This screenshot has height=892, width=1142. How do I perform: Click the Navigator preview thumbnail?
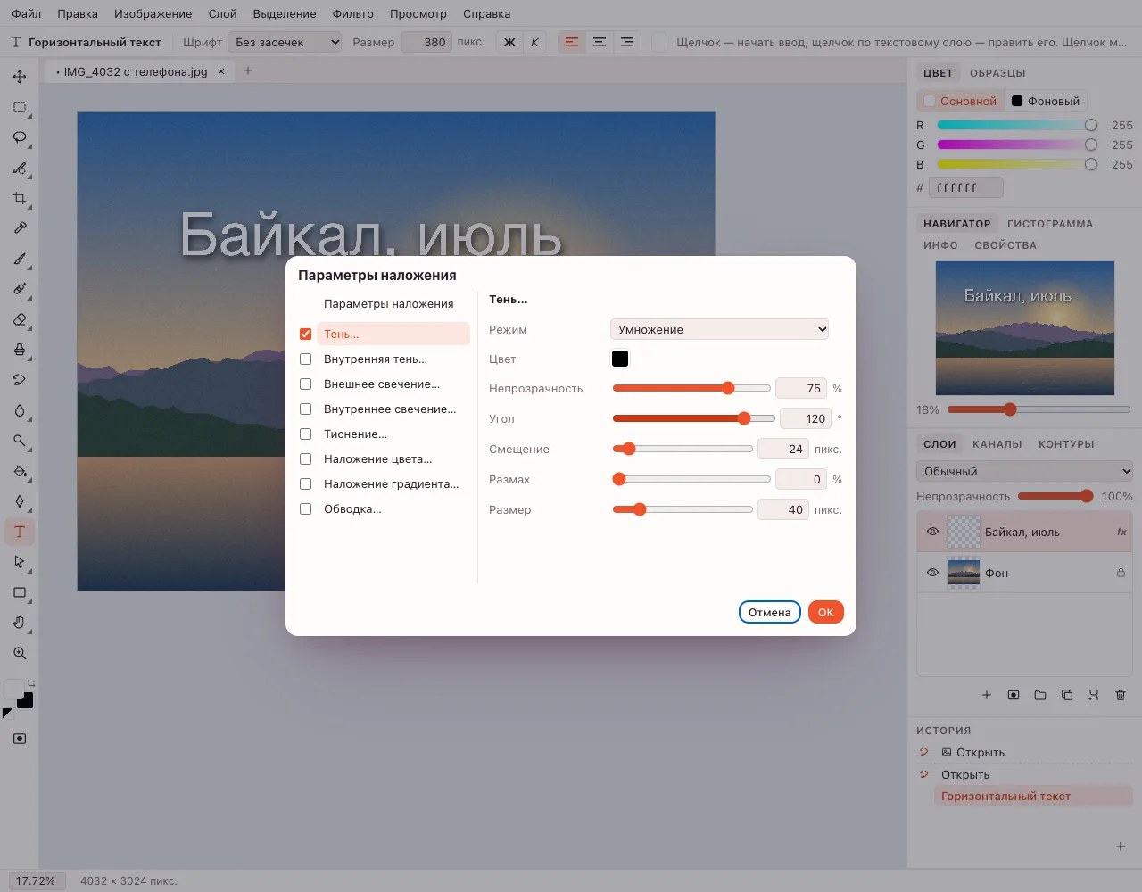[1025, 328]
